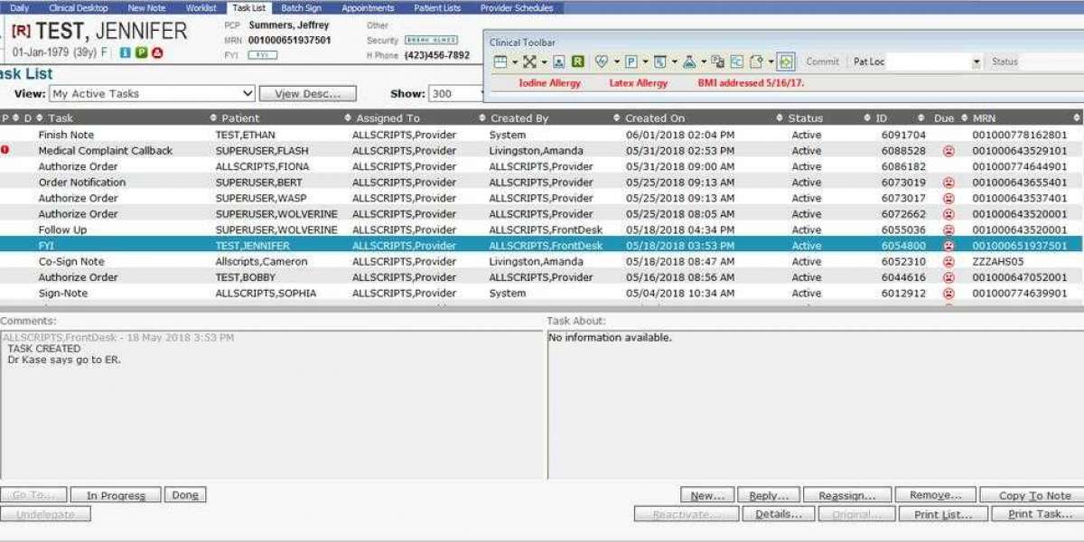Click the Commit button in Clinical Toolbar
Viewport: 1084px width, 542px height.
click(822, 62)
